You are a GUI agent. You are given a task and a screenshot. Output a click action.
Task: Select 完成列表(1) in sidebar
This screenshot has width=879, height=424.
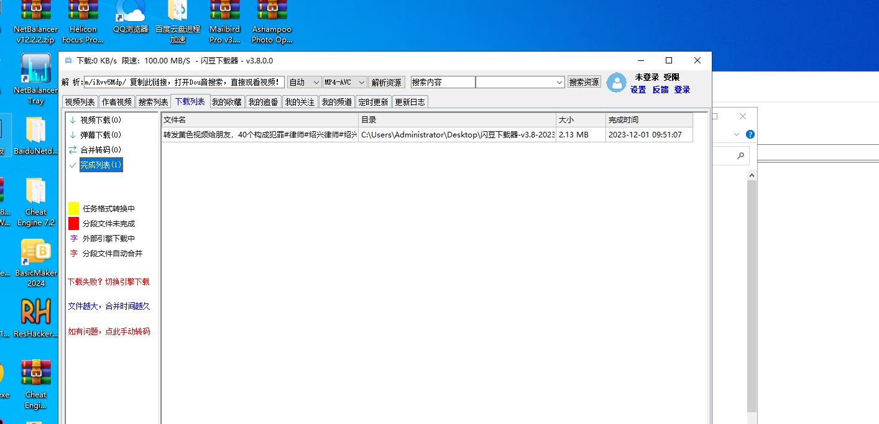point(101,165)
